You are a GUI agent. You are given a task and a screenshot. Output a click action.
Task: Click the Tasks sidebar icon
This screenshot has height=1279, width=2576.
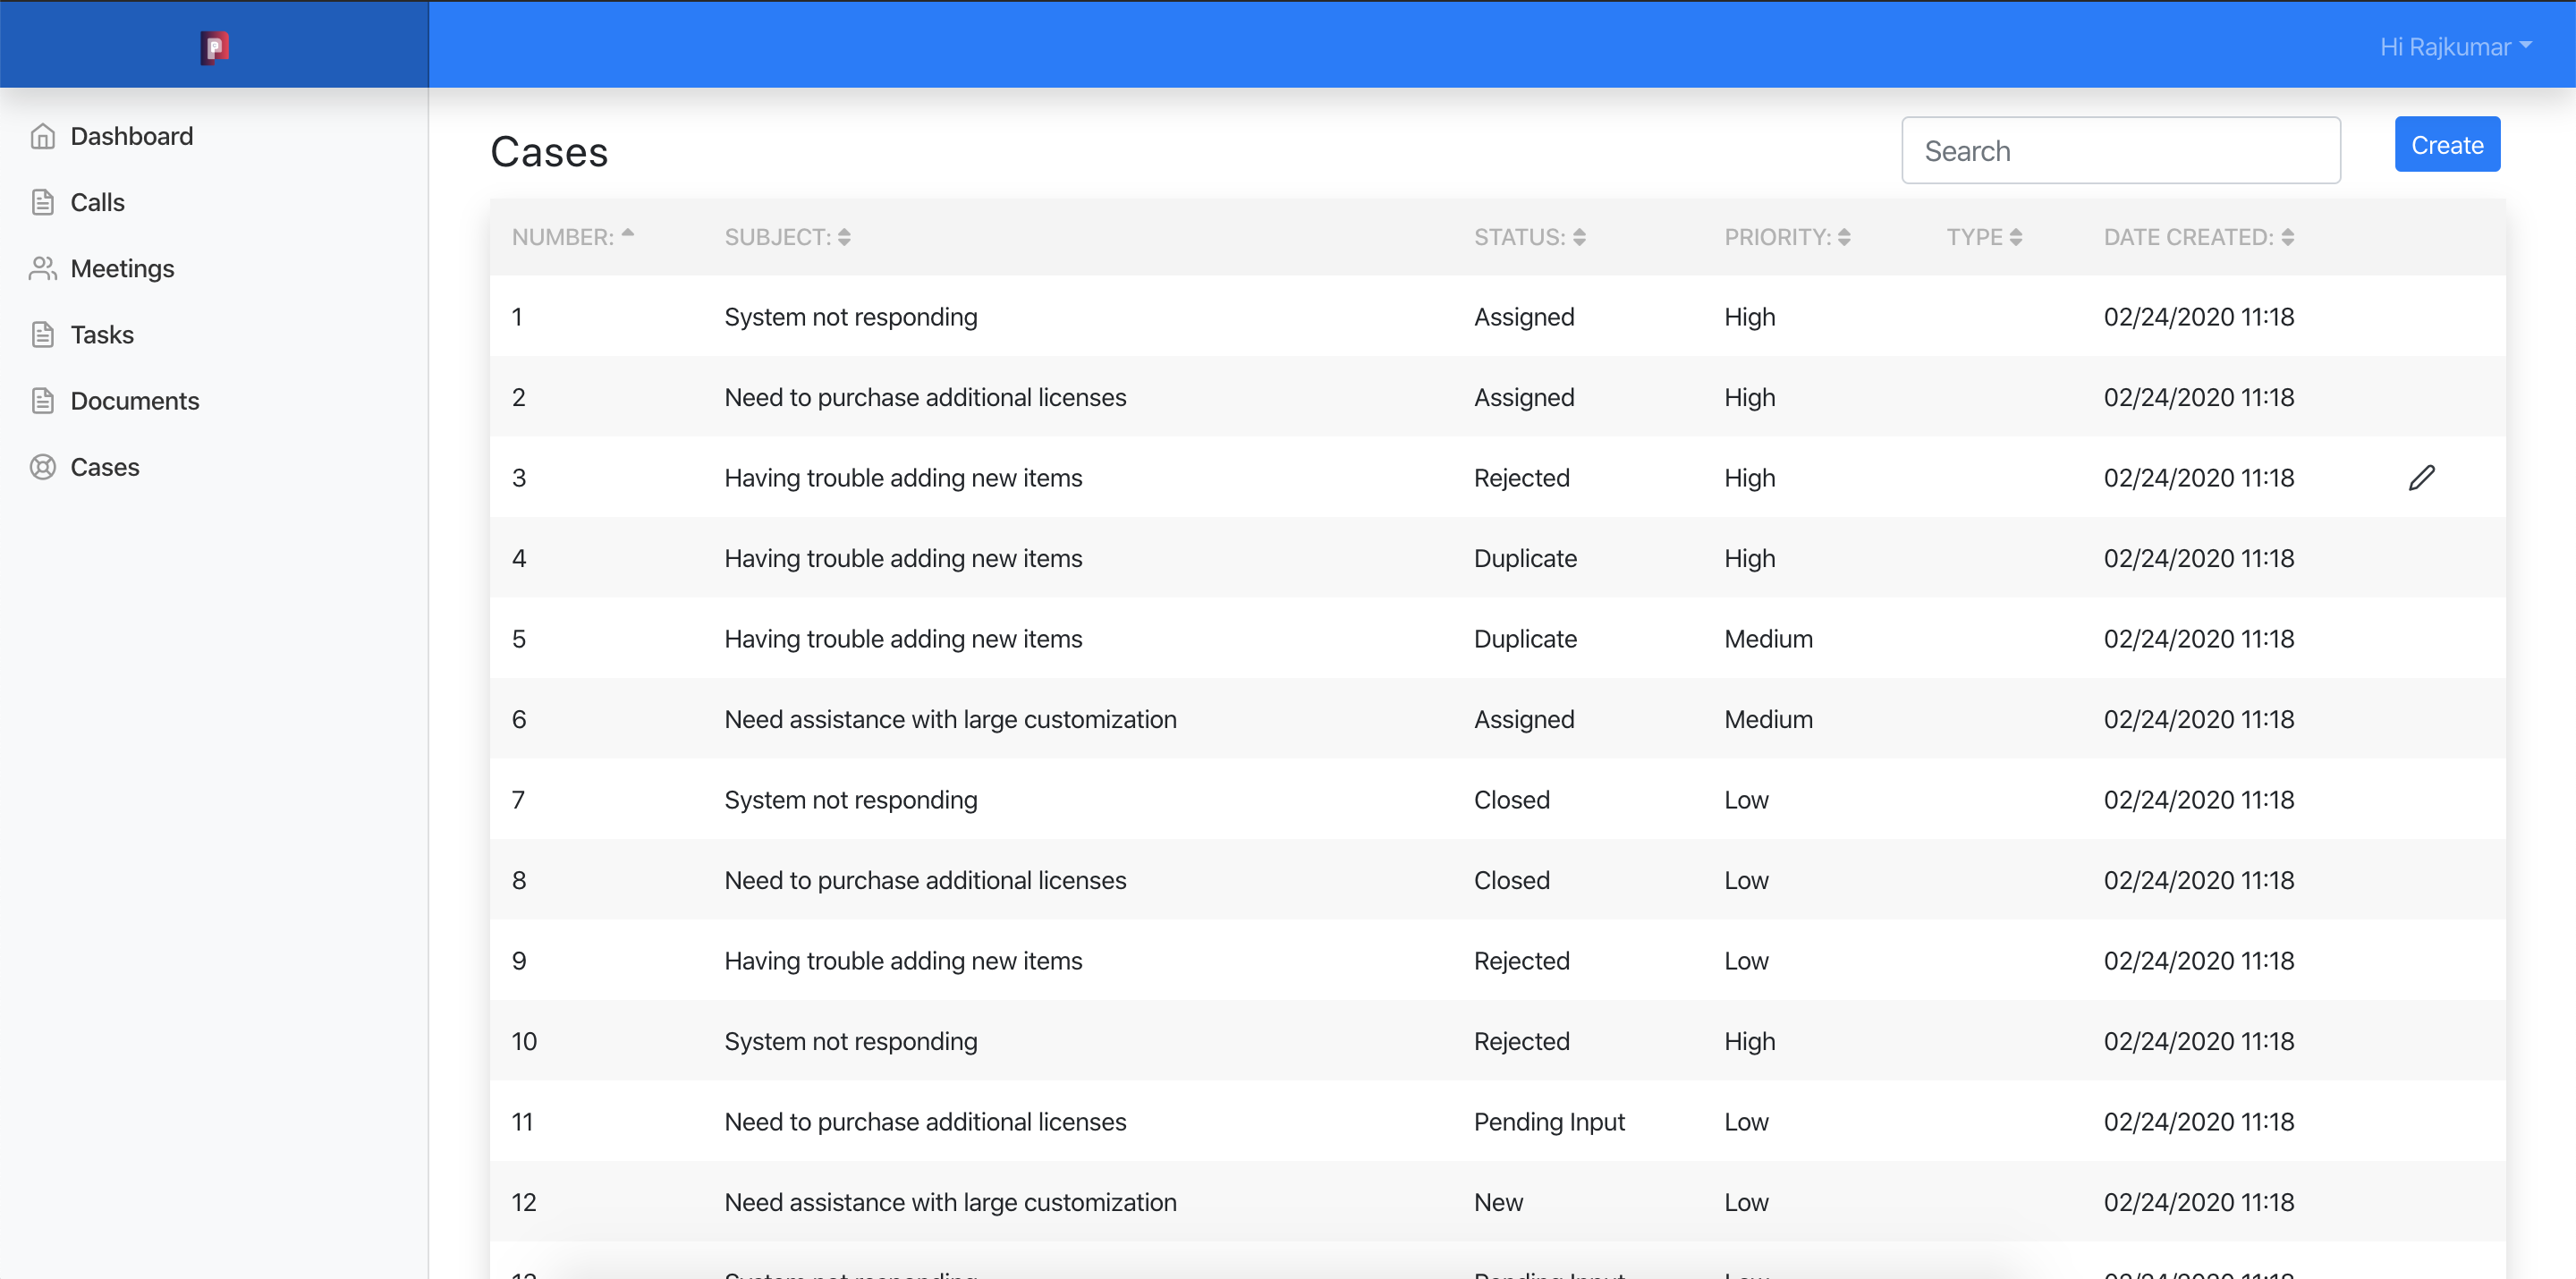43,334
